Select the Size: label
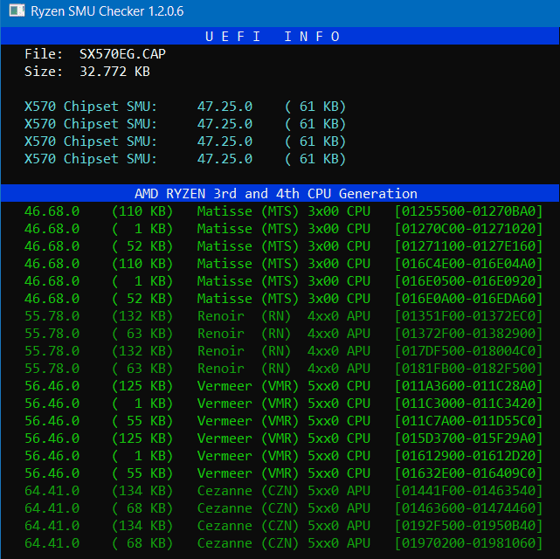The width and height of the screenshot is (560, 559). point(44,72)
